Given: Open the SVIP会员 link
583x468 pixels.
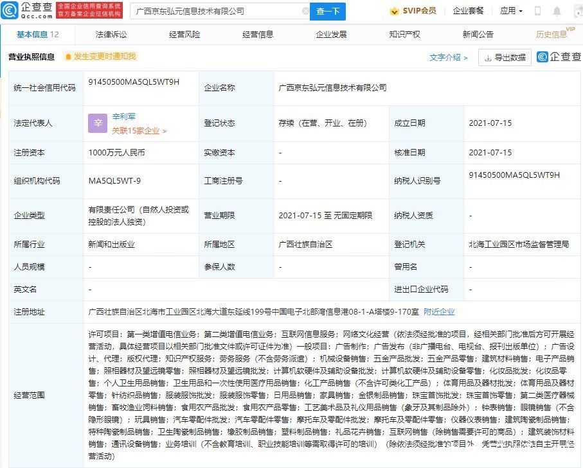Looking at the screenshot, I should [419, 11].
